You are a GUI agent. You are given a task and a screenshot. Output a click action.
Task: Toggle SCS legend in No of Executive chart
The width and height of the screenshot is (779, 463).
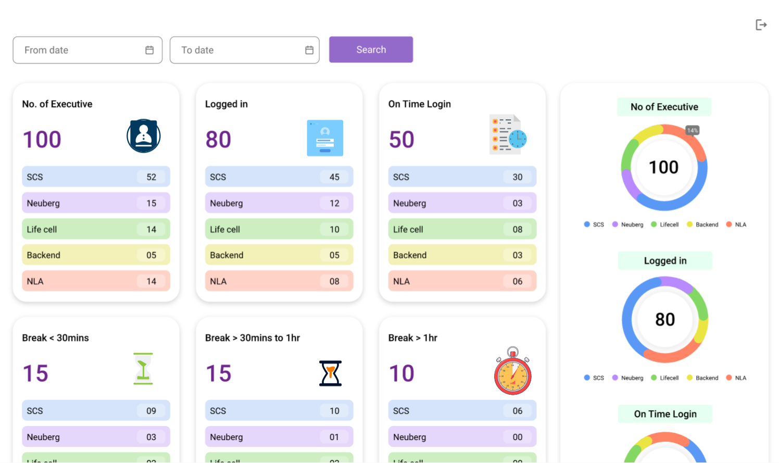point(594,224)
